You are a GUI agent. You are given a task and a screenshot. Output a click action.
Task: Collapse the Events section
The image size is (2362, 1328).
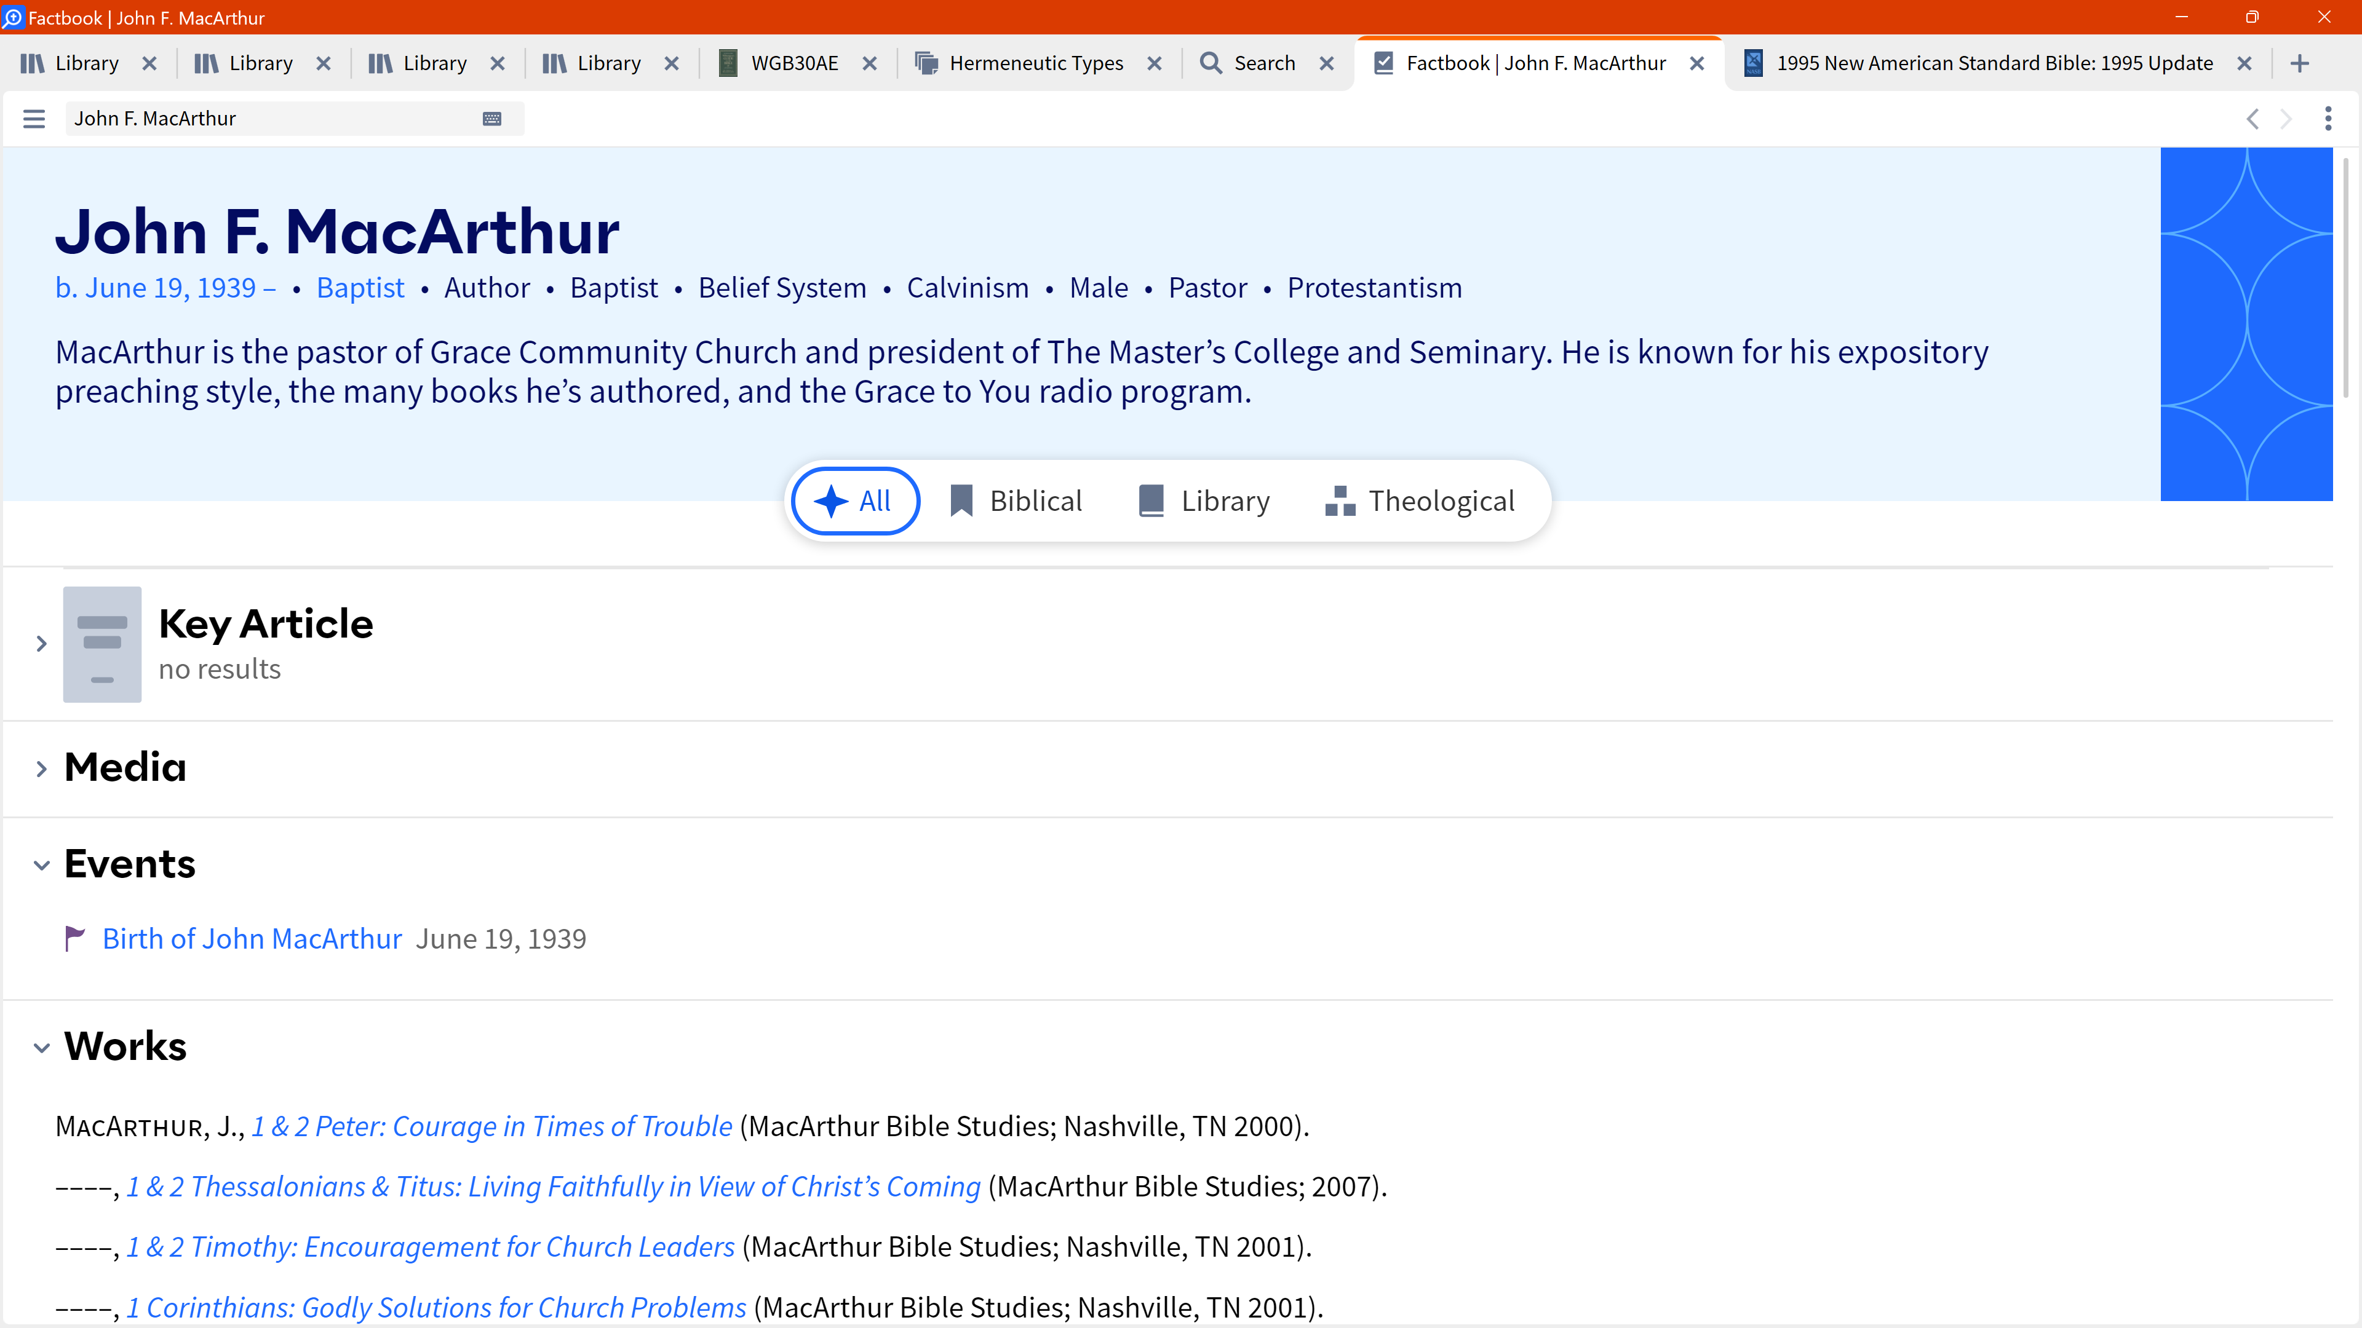(x=41, y=865)
